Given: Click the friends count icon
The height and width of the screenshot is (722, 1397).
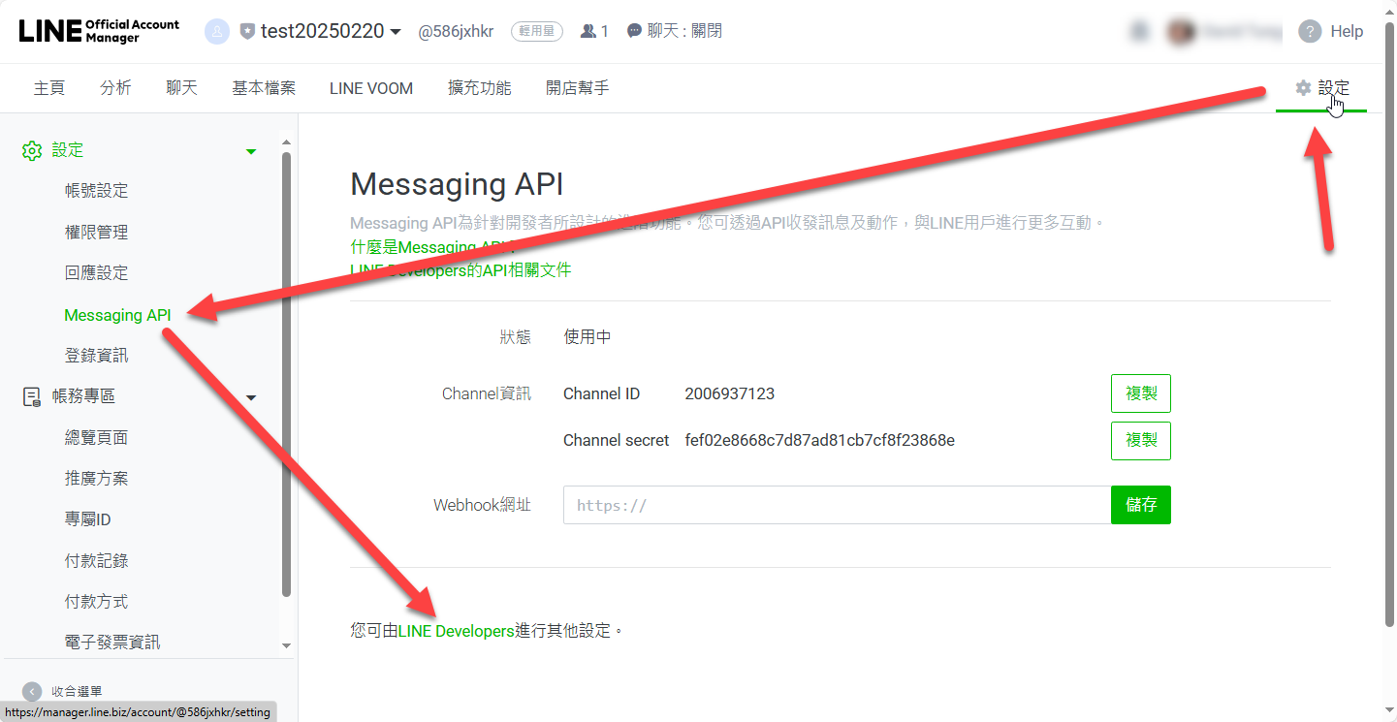Looking at the screenshot, I should (587, 31).
